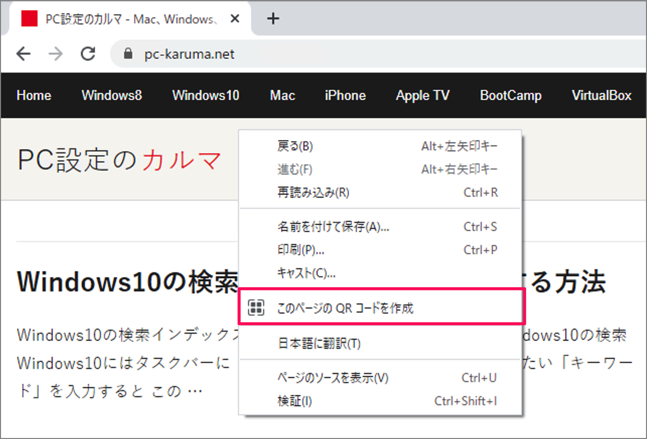
Task: Select キャスト(C)... menu entry
Action: (306, 273)
